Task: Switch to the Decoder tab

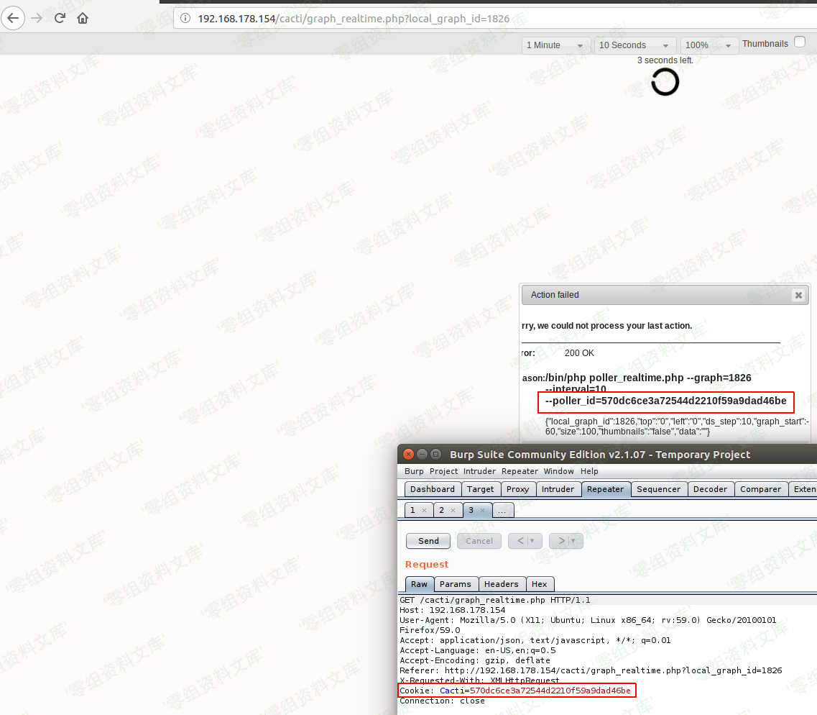Action: coord(710,489)
